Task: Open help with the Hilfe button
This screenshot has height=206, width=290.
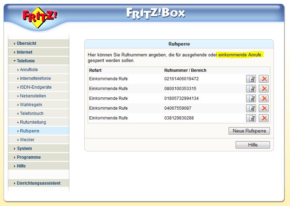Action: (253, 145)
